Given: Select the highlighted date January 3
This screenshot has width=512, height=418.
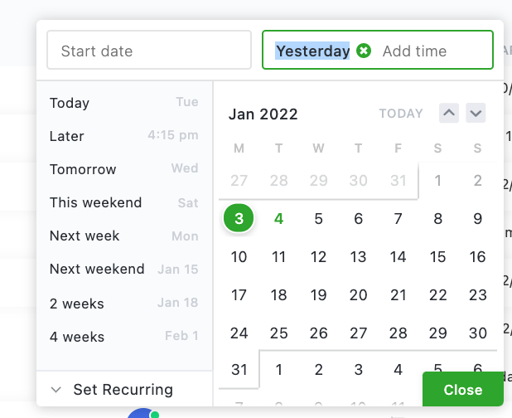Looking at the screenshot, I should (x=239, y=218).
